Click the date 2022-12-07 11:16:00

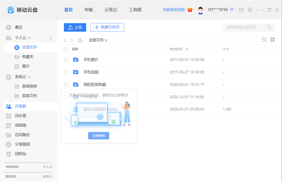[x=187, y=97]
